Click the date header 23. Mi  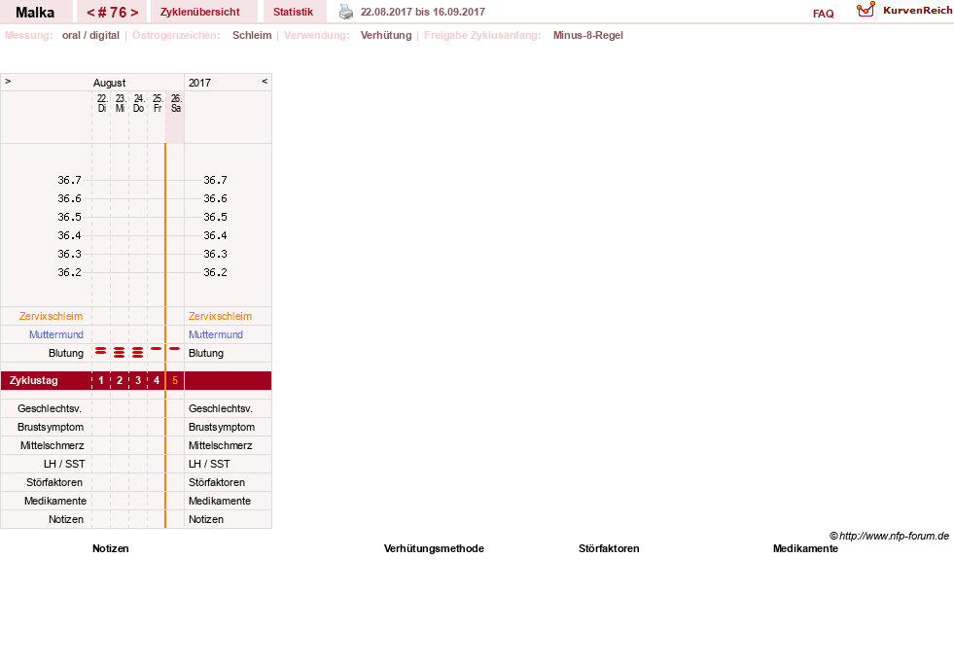pos(121,103)
